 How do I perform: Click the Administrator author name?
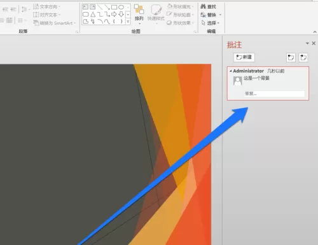pos(248,71)
